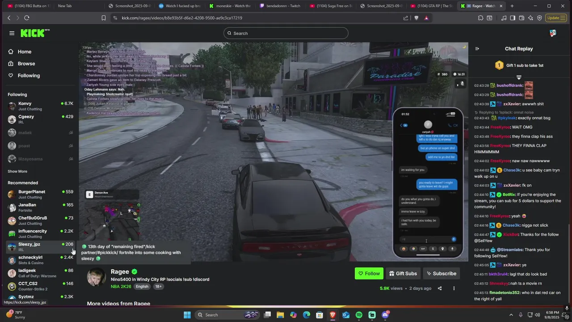Viewport: 572px width, 322px height.
Task: Click the Kick search field
Action: (286, 33)
